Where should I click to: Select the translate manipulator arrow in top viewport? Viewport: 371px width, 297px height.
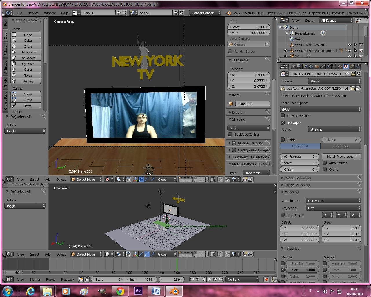(141, 179)
